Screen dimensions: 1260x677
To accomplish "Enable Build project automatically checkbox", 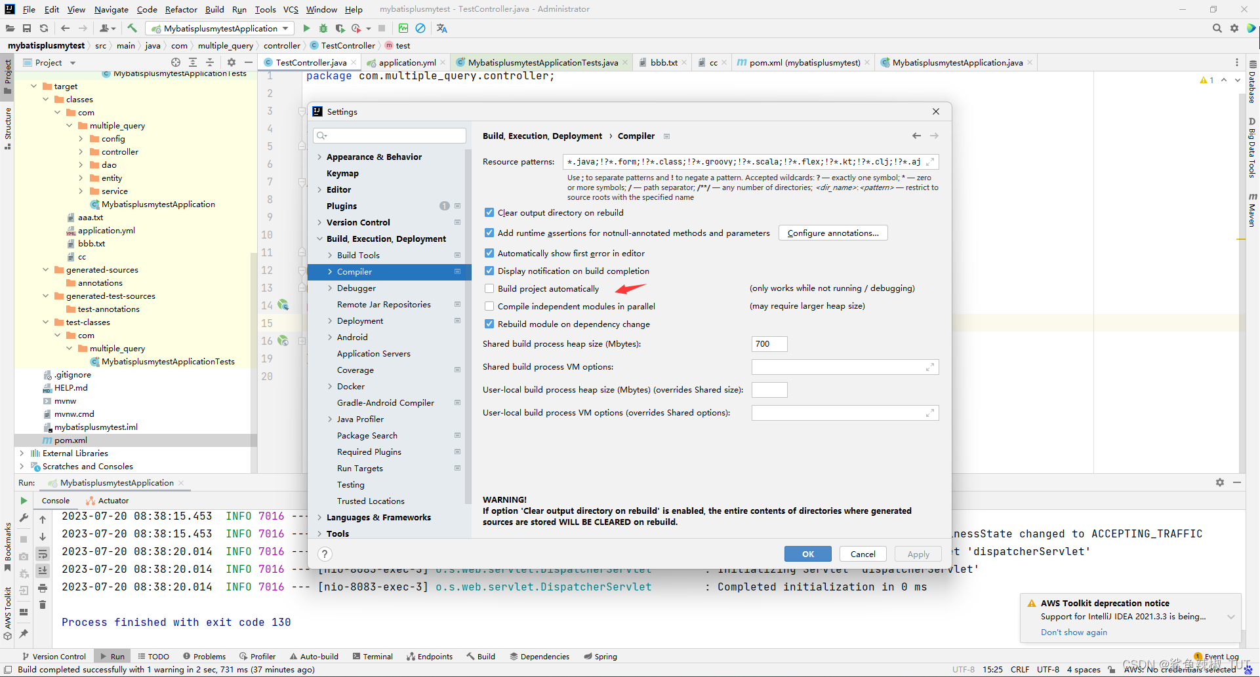I will point(489,288).
